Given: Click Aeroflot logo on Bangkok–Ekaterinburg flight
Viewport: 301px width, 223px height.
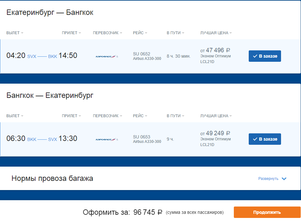Looking at the screenshot, I should coord(107,139).
